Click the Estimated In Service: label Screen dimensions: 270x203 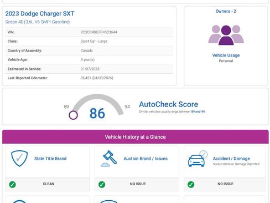pos(24,69)
